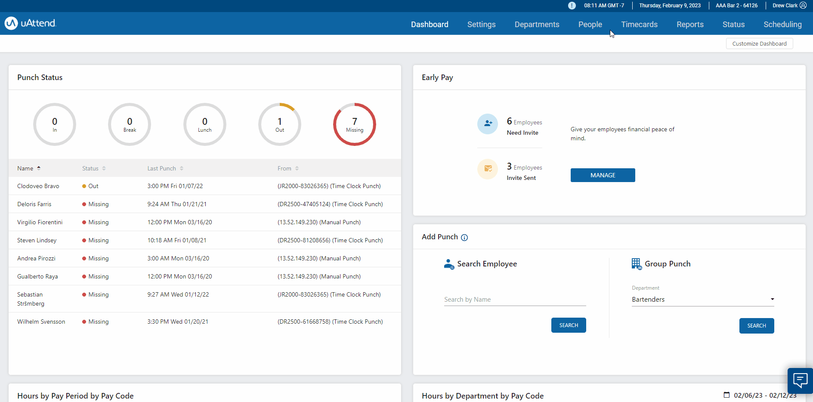Click the Need Invite add-person icon
The width and height of the screenshot is (813, 402).
(488, 124)
